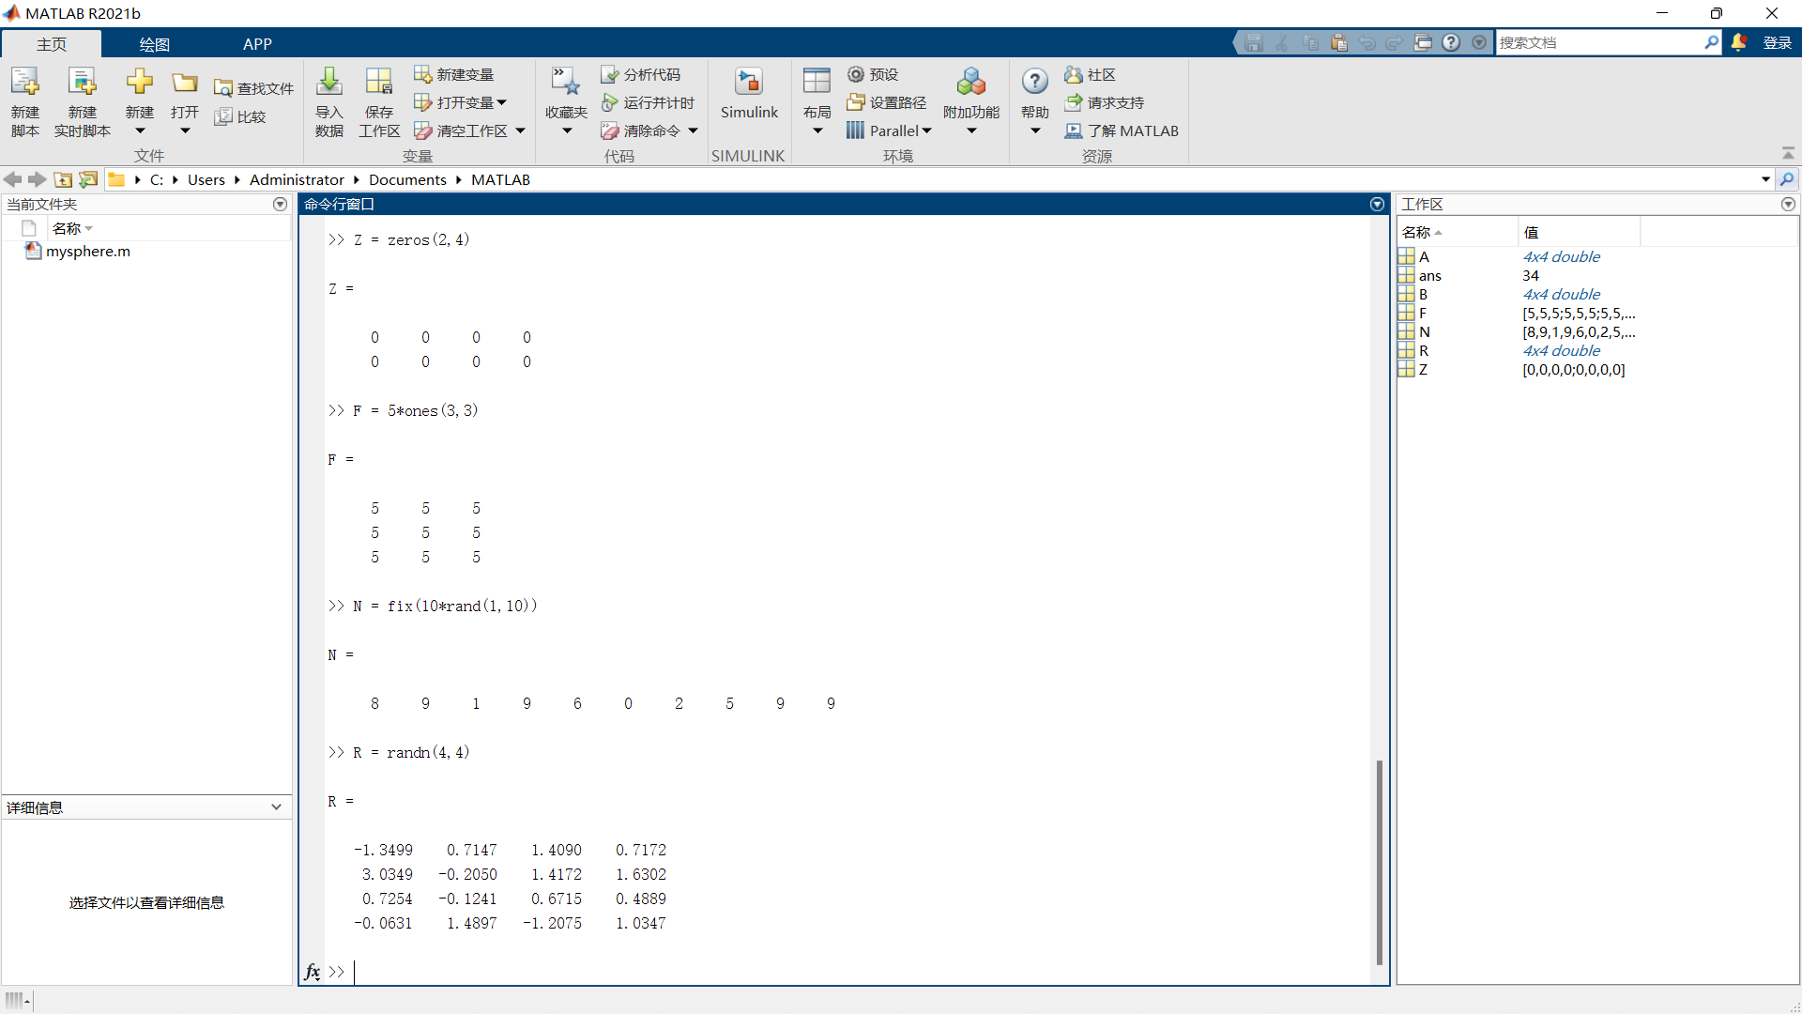Screen dimensions: 1802x1014
Task: Click Set Path (设置路径)
Action: coord(887,102)
